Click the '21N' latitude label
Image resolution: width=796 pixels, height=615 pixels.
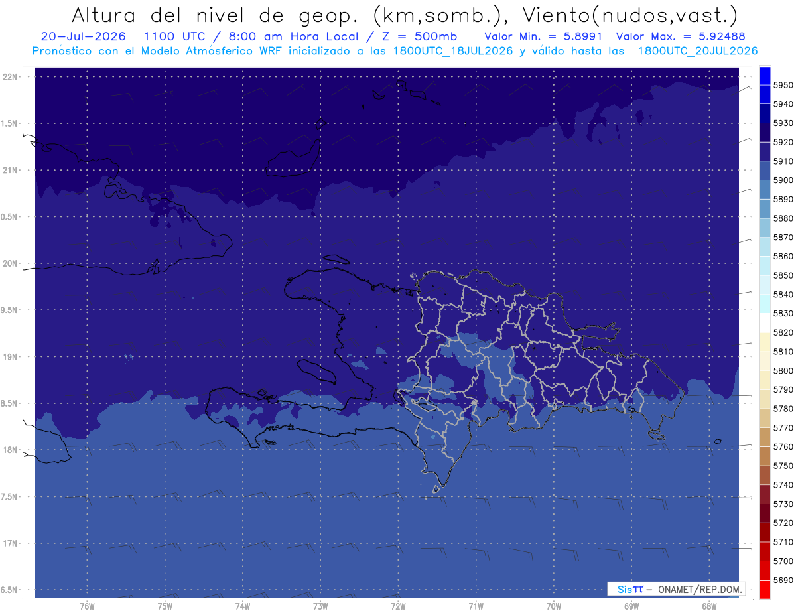pos(11,170)
